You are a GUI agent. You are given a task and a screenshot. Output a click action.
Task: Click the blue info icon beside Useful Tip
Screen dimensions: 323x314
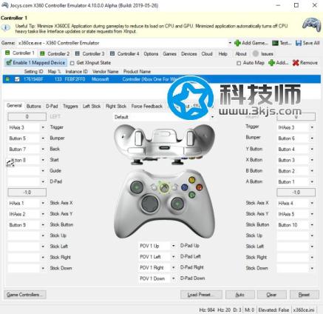pyautogui.click(x=6, y=27)
